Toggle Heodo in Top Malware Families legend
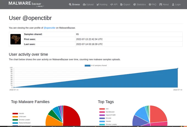This screenshot has width=187, height=127. (x=18, y=114)
